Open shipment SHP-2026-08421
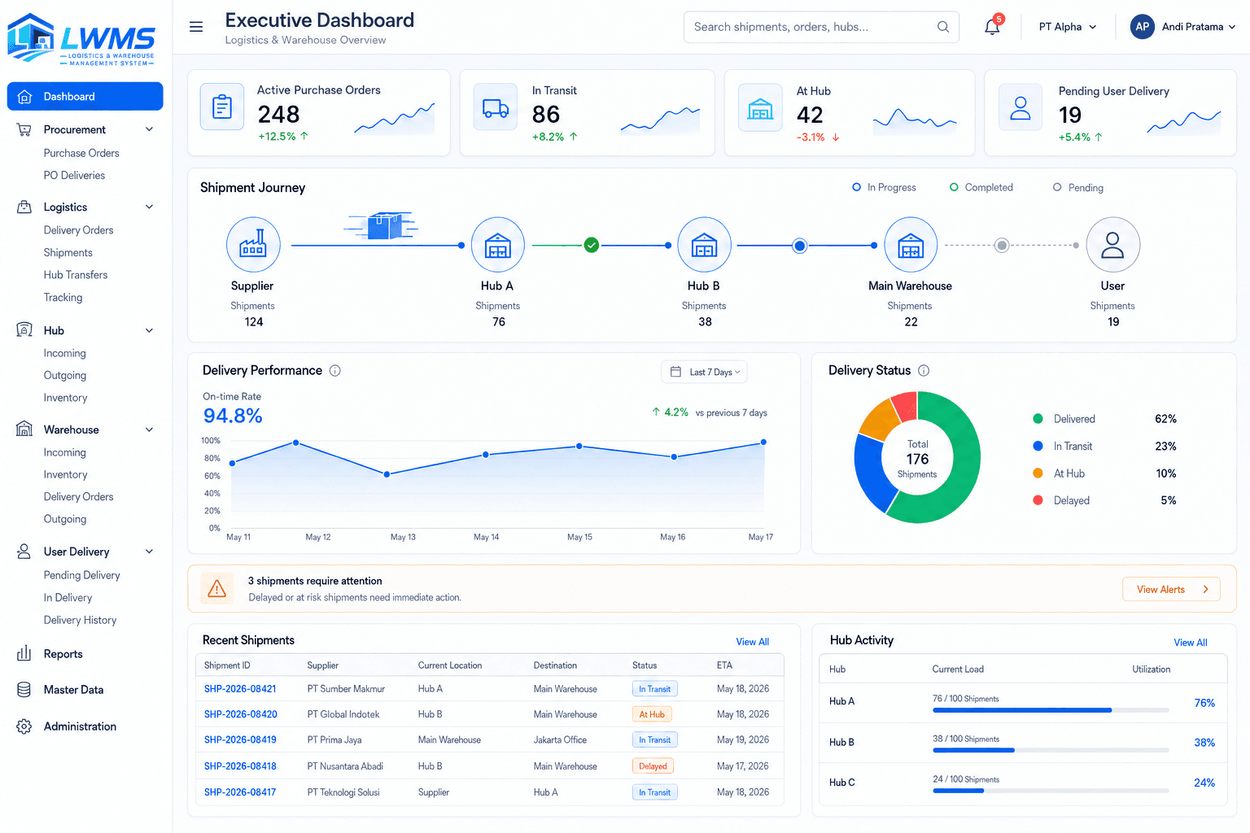Image resolution: width=1250 pixels, height=833 pixels. [x=240, y=689]
